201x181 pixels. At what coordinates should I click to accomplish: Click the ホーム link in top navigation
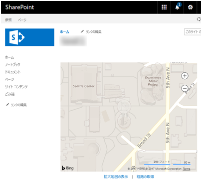pos(64,32)
